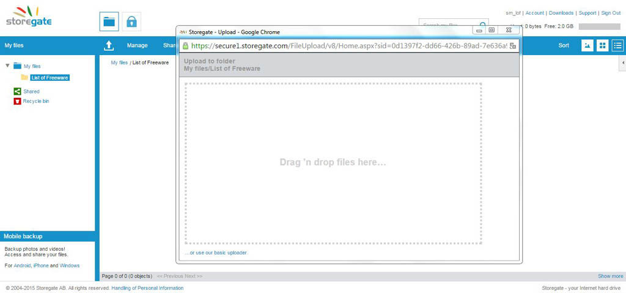626x293 pixels.
Task: Click the Mobile backup panel header
Action: coord(47,236)
